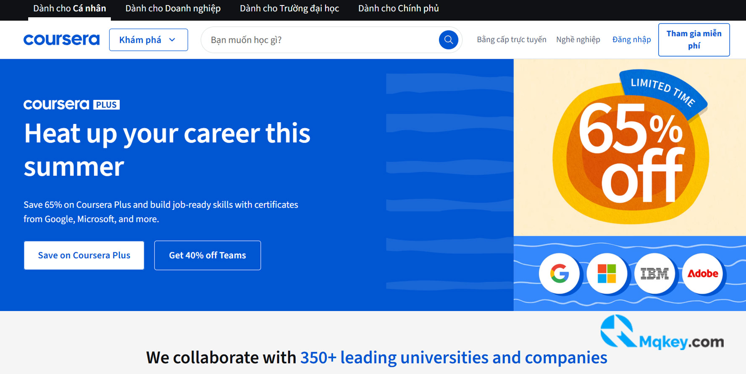
Task: Click '350+ leading universities and companies' text
Action: (454, 358)
